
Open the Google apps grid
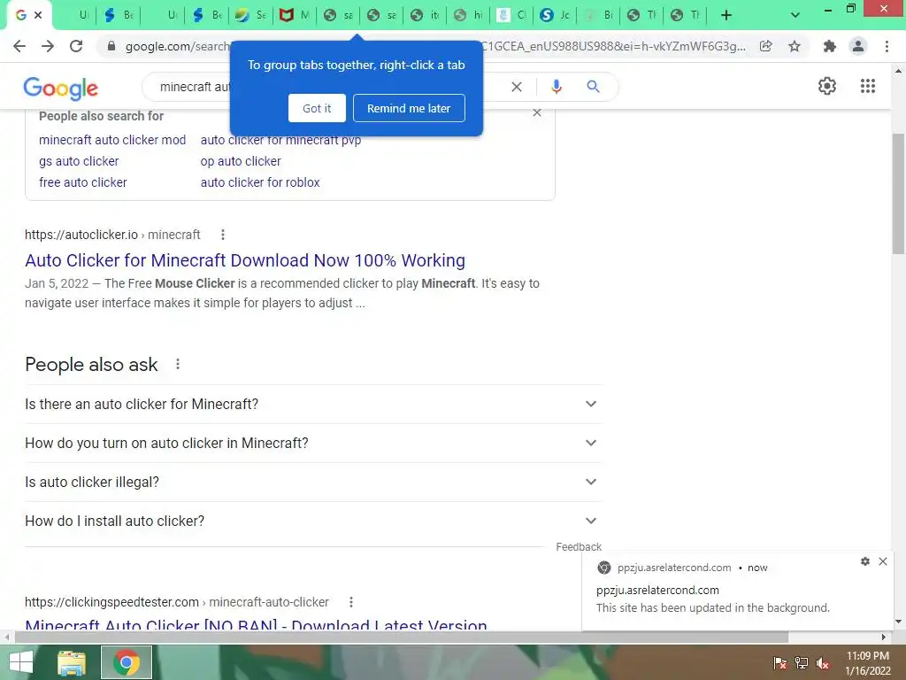pyautogui.click(x=867, y=86)
